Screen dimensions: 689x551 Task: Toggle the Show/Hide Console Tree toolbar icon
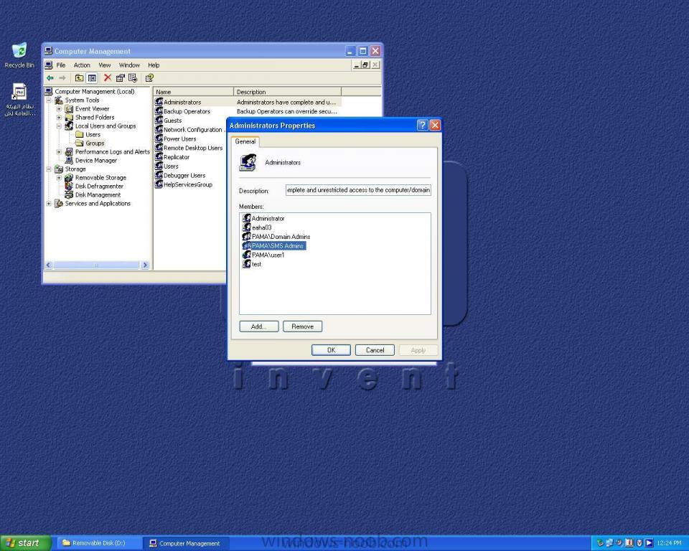pos(92,77)
